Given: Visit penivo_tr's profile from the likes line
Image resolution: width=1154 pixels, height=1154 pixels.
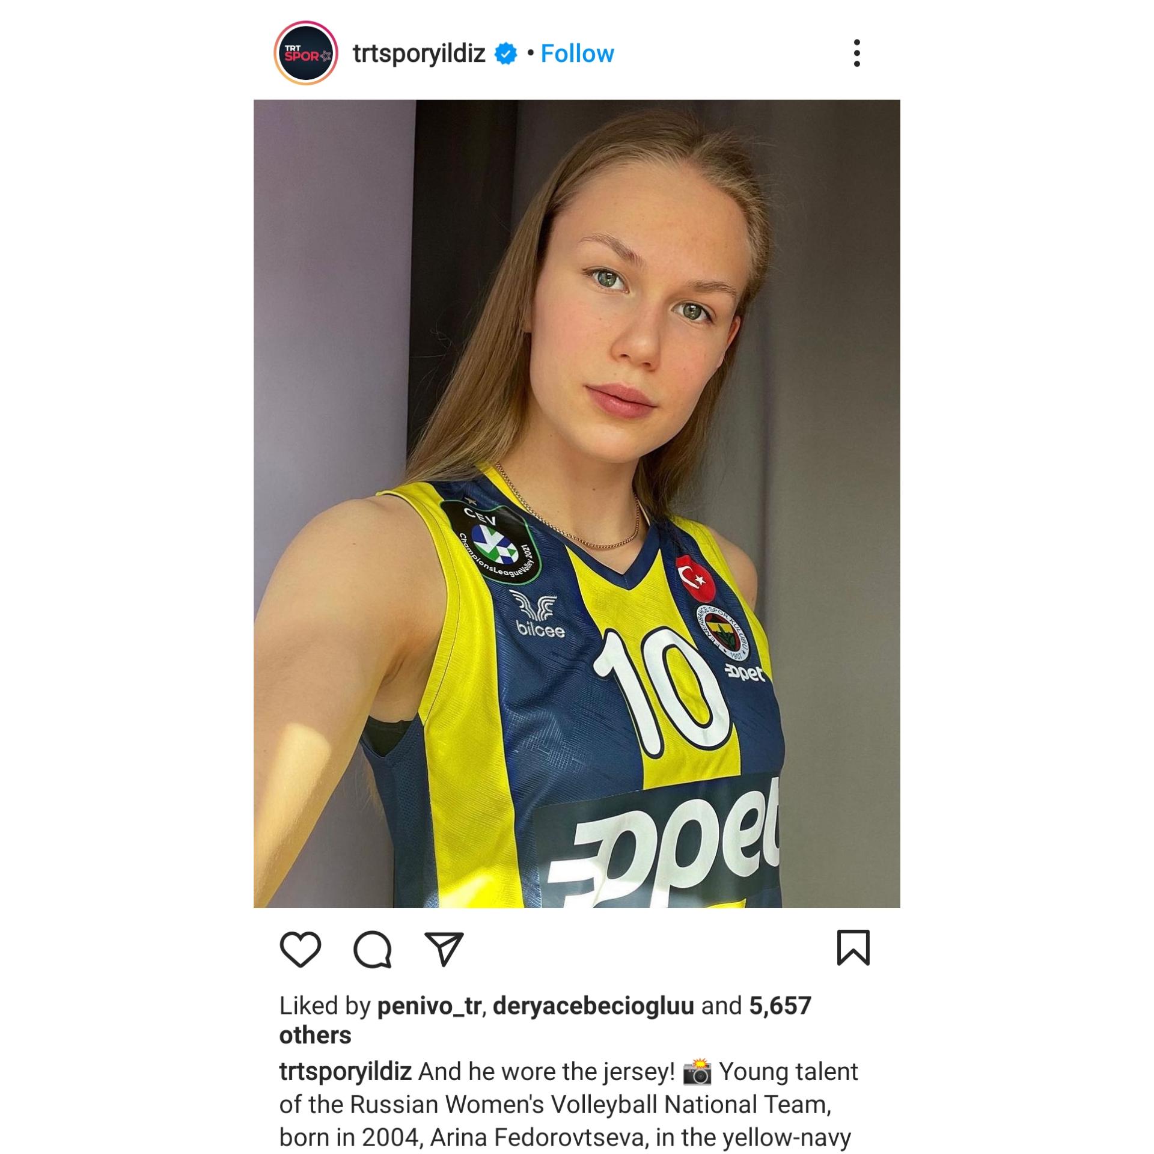Looking at the screenshot, I should tap(429, 1006).
